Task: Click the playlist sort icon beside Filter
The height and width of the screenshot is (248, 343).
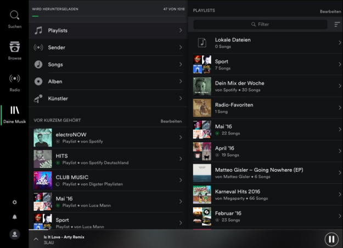Action: tap(337, 25)
